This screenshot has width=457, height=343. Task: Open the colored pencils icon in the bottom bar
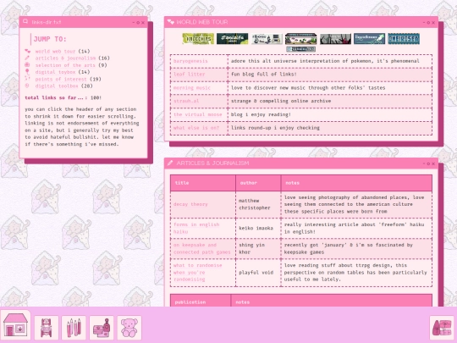point(74,328)
